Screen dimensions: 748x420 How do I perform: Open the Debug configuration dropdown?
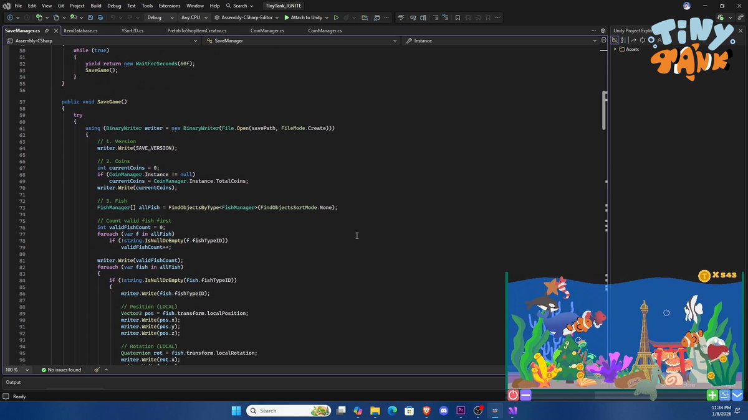click(161, 17)
